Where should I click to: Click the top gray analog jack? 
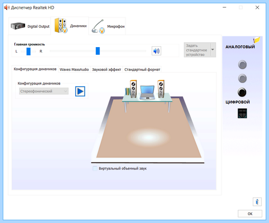[242, 65]
